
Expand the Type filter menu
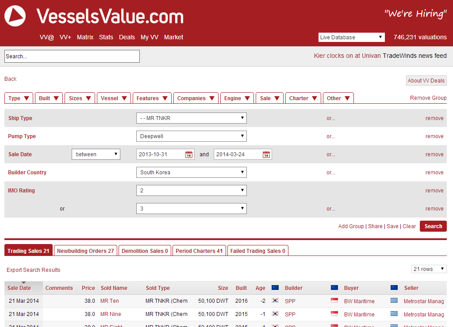point(19,98)
